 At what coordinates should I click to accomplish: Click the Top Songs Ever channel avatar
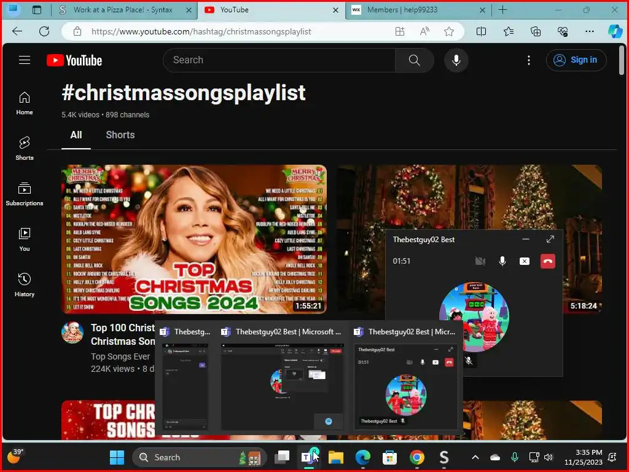tap(72, 332)
